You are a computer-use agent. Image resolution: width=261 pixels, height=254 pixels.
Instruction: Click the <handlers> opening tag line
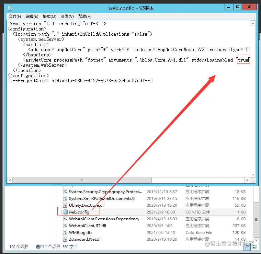pos(36,44)
